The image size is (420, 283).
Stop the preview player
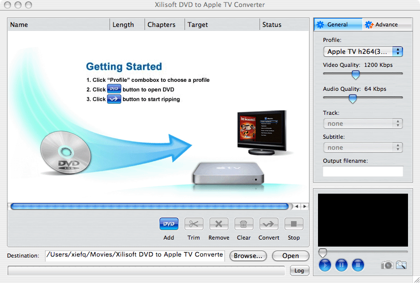tap(357, 265)
